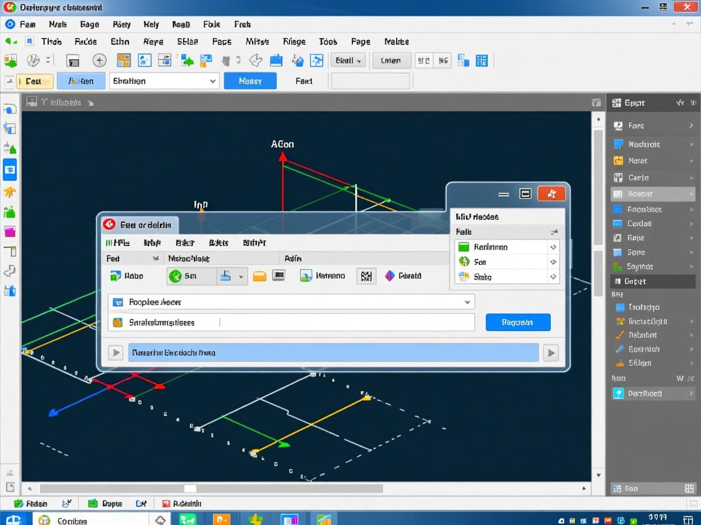Toggle the highlighted blue tool in left sidebar
The height and width of the screenshot is (525, 701).
(x=10, y=170)
